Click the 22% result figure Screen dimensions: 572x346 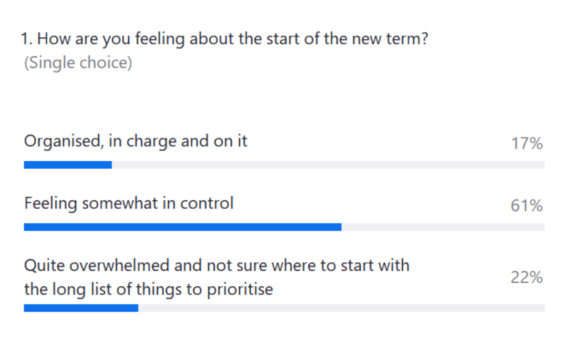526,277
